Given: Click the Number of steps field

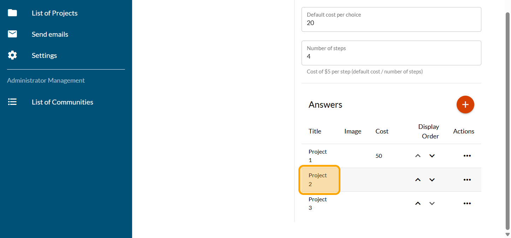Looking at the screenshot, I should click(x=391, y=56).
